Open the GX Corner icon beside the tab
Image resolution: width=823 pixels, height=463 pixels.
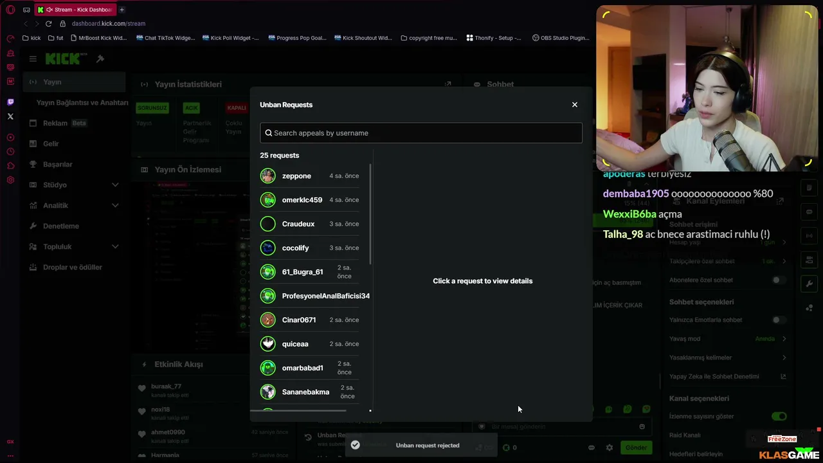(x=26, y=10)
